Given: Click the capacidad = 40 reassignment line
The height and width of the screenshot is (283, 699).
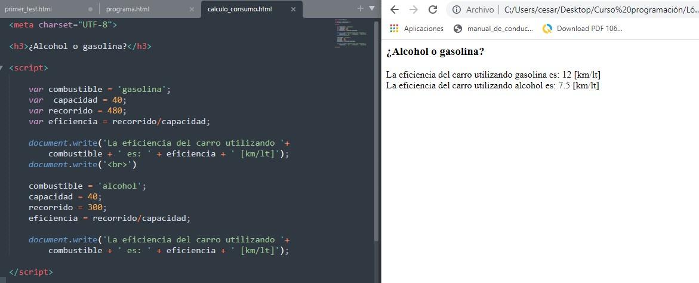Looking at the screenshot, I should point(66,196).
